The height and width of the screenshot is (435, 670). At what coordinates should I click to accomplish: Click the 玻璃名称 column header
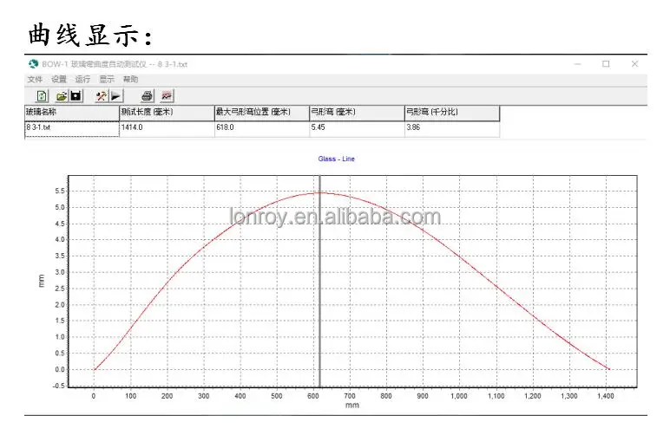72,113
